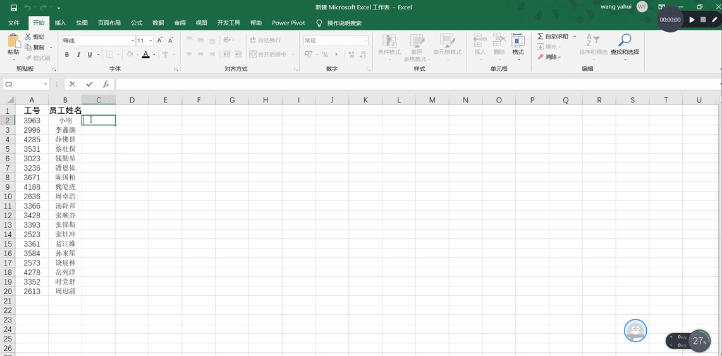Viewport: 722px width, 356px height.
Task: Apply the font color A swatch
Action: pyautogui.click(x=145, y=54)
